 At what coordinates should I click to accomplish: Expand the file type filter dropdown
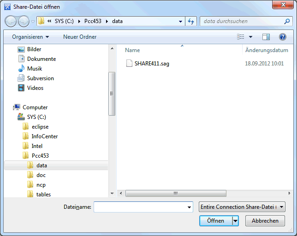[x=242, y=207]
